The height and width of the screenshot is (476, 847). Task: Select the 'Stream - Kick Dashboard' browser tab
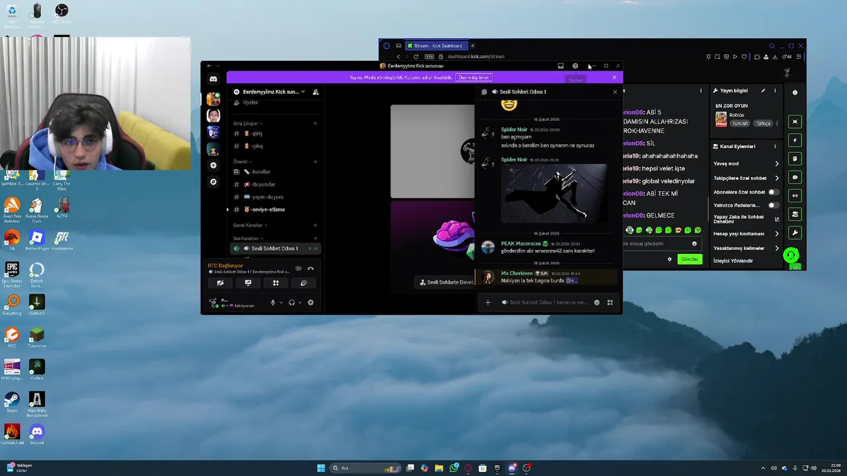click(435, 46)
